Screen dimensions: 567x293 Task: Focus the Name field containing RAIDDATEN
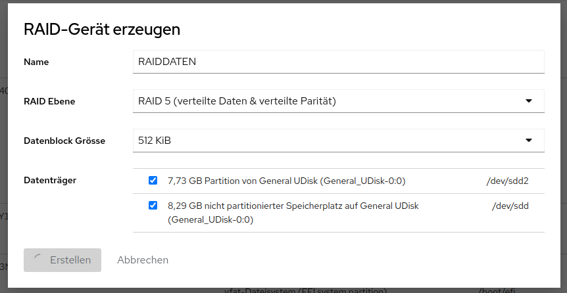tap(338, 62)
